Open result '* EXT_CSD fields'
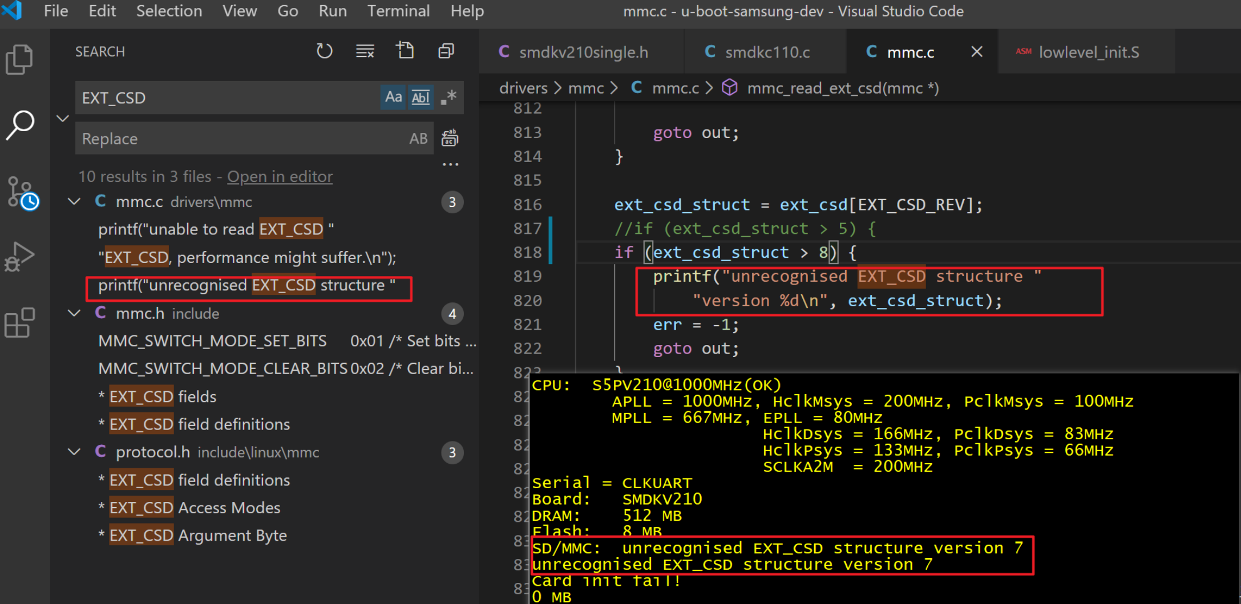Viewport: 1241px width, 604px height. click(157, 396)
